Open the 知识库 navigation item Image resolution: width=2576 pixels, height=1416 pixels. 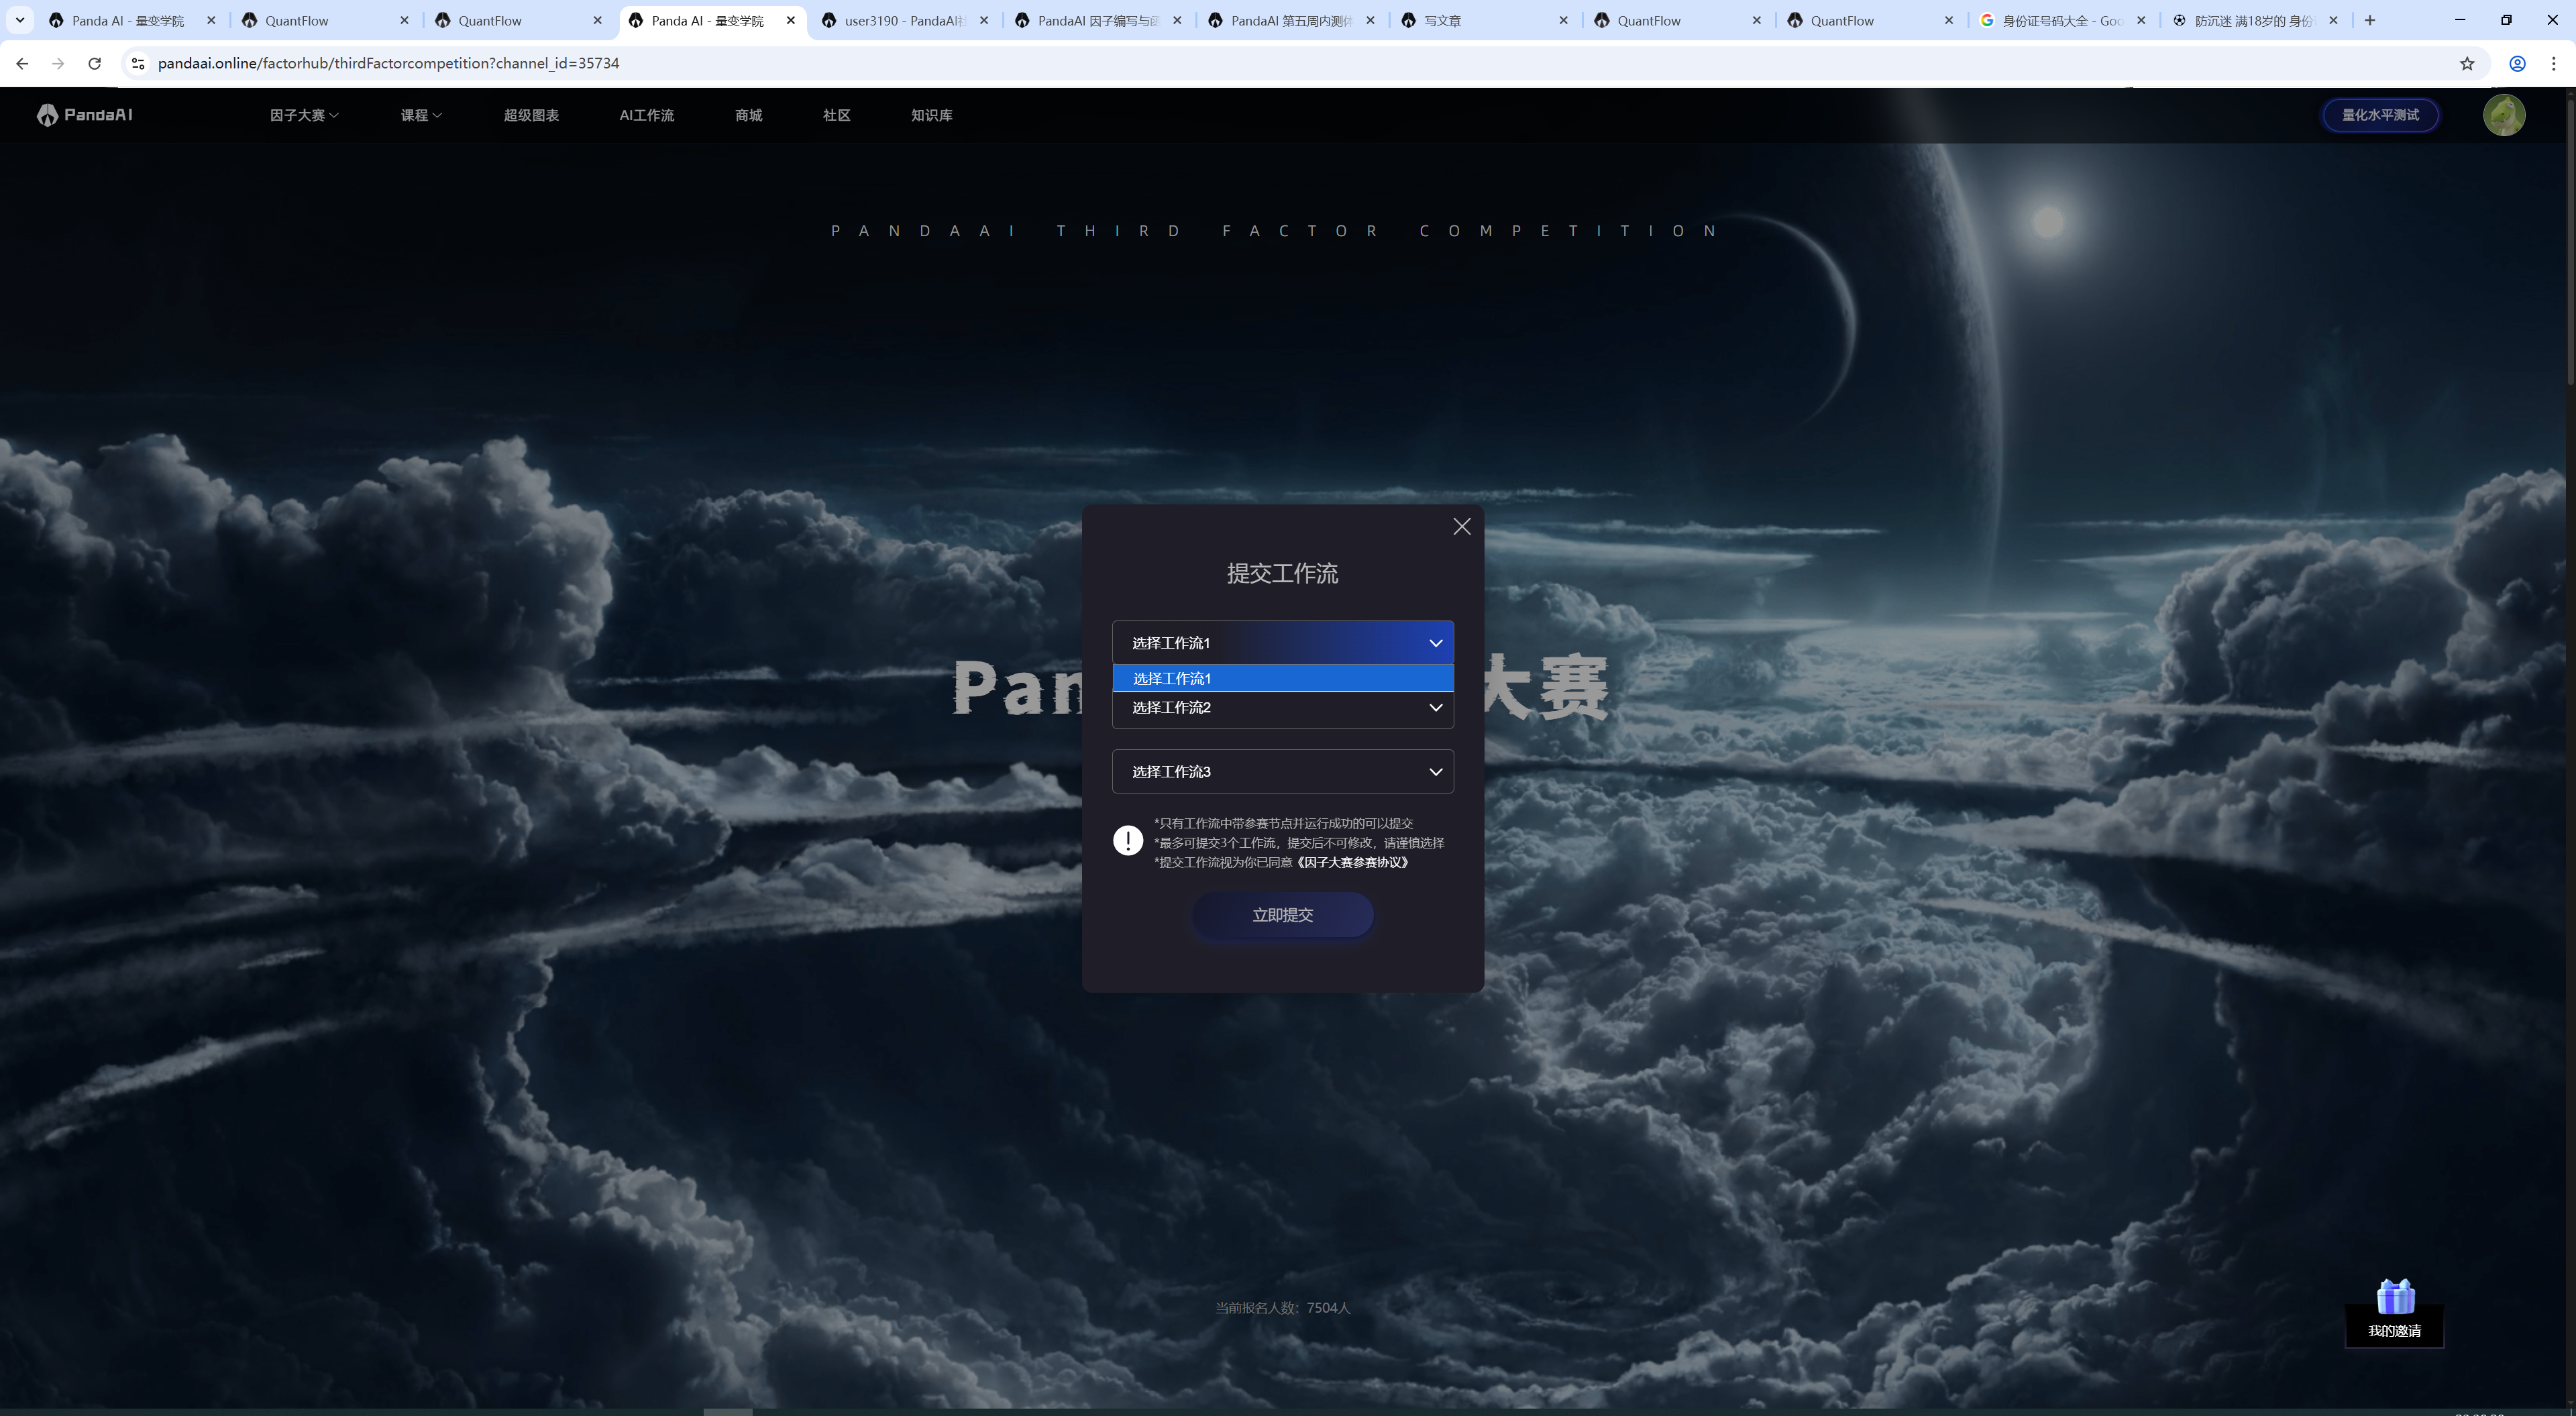pyautogui.click(x=932, y=115)
